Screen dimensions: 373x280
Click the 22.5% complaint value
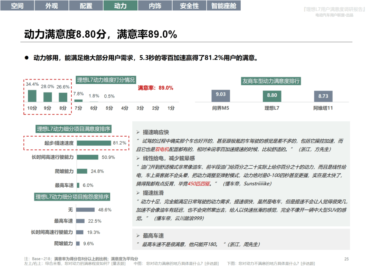(95, 221)
